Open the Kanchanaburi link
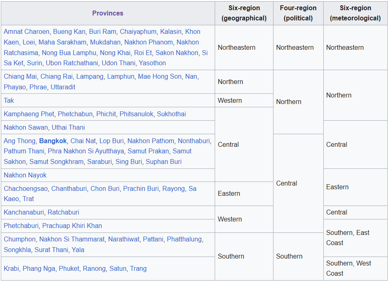Image resolution: width=389 pixels, height=281 pixels. [24, 212]
